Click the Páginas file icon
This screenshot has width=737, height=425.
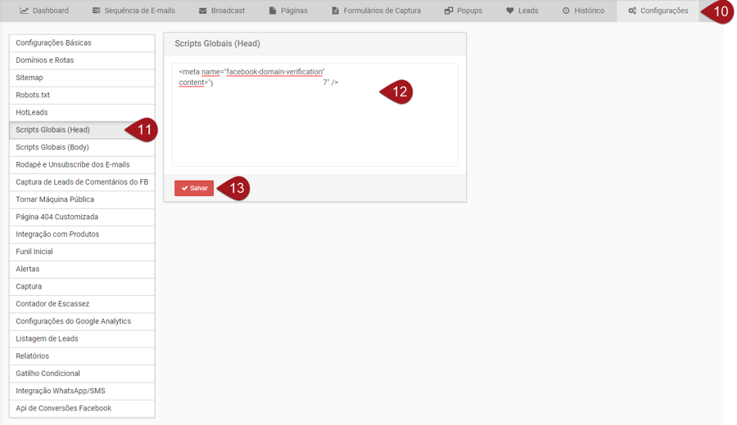click(273, 11)
